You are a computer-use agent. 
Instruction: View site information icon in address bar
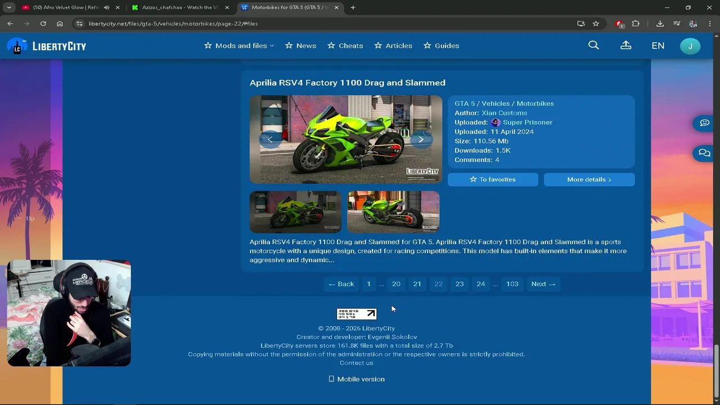point(79,24)
